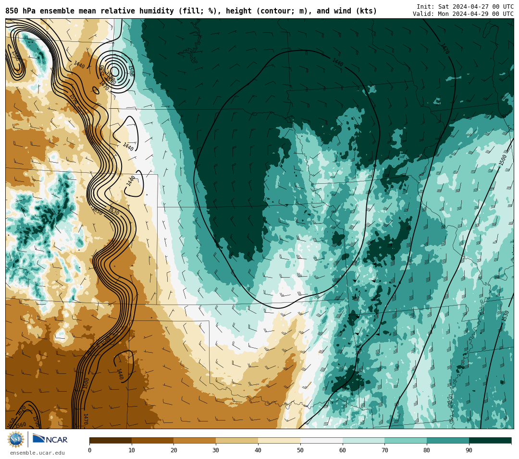Click the NCAR logo
The width and height of the screenshot is (519, 459).
pyautogui.click(x=50, y=439)
